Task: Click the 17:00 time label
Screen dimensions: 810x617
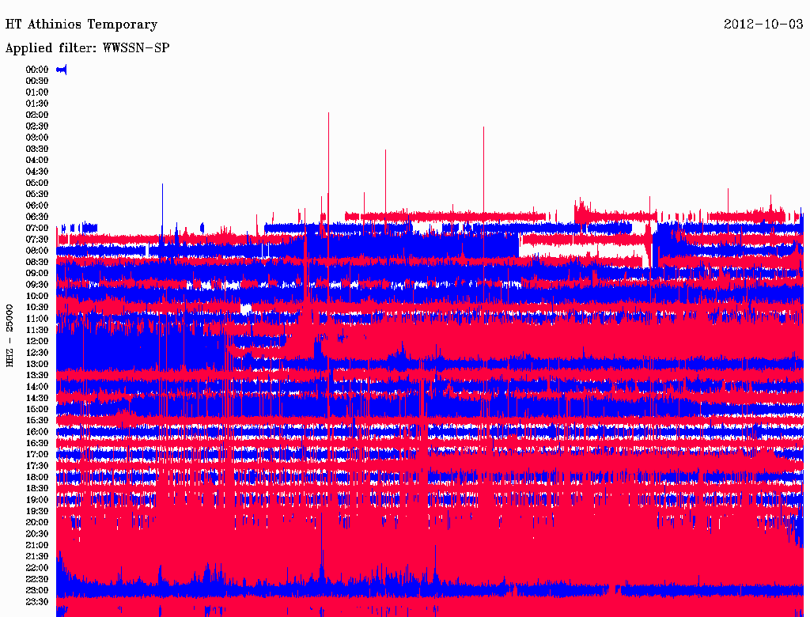Action: (x=37, y=454)
